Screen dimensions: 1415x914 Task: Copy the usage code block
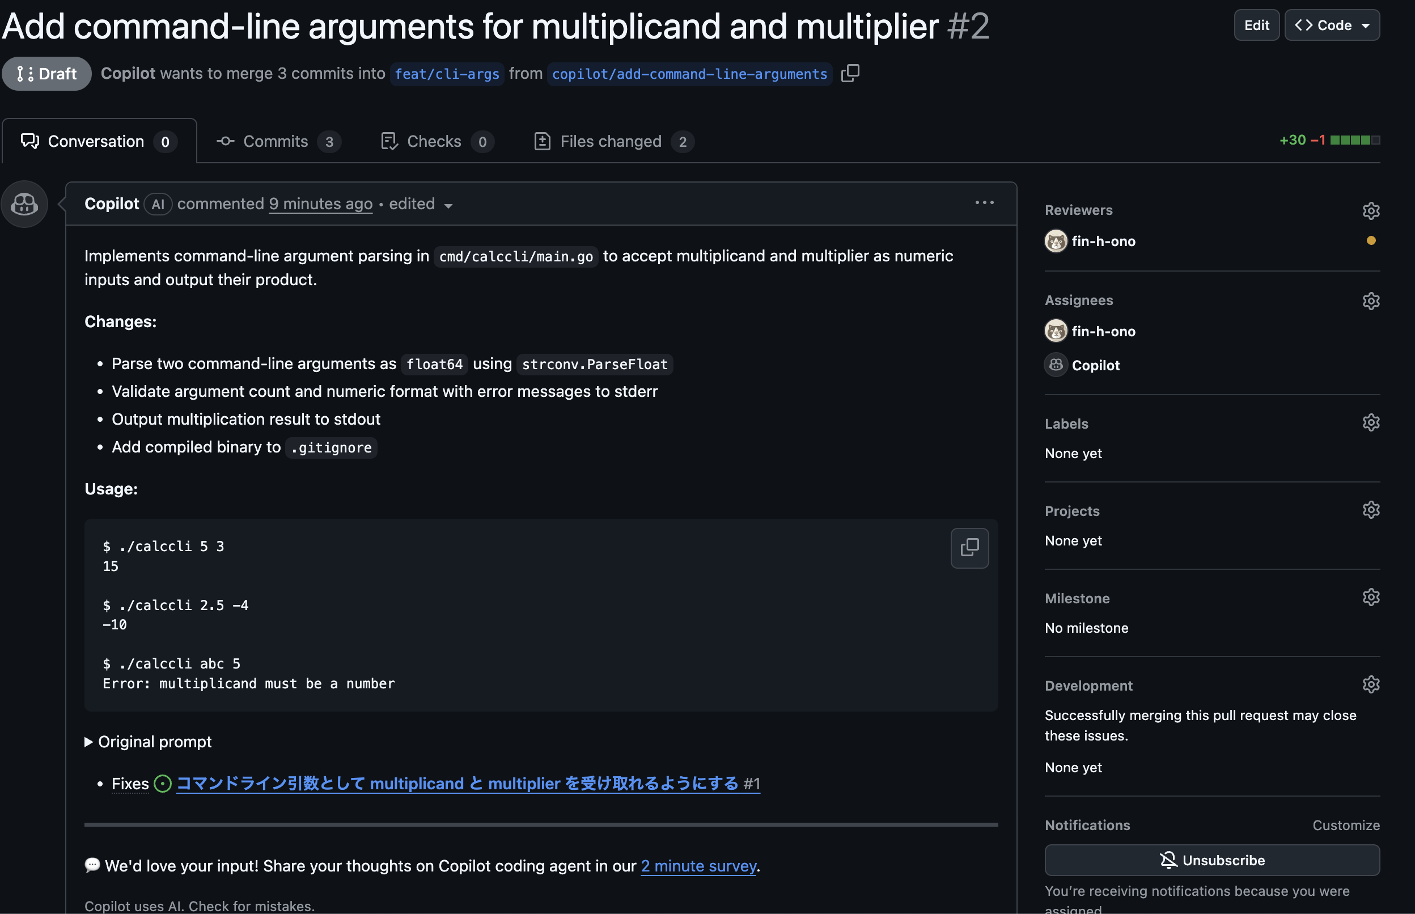[x=969, y=548]
